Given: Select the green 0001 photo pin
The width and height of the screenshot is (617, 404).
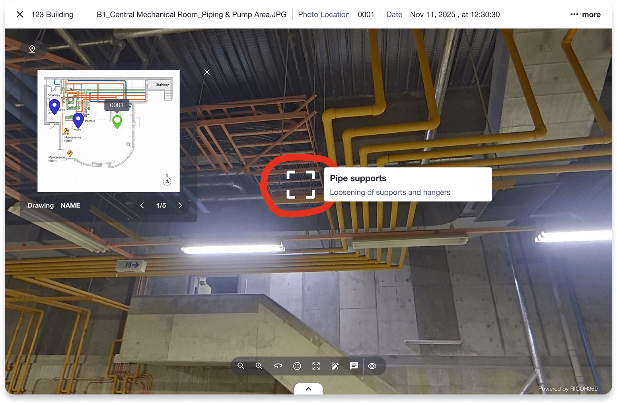Looking at the screenshot, I should pos(117,121).
